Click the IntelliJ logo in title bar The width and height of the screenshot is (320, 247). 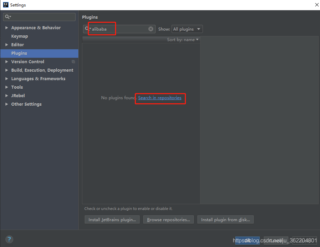point(6,5)
